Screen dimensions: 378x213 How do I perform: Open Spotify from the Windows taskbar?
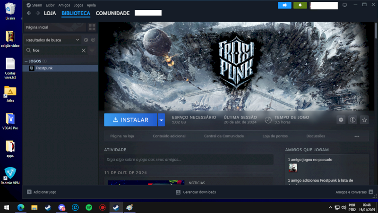89,207
